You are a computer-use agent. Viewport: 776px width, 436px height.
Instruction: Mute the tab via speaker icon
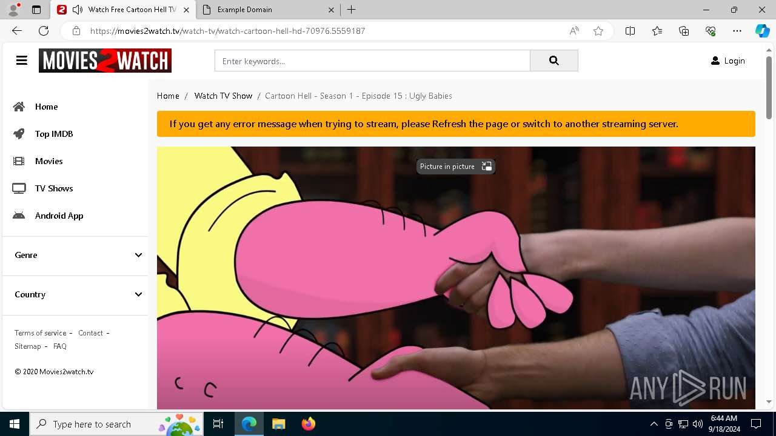(x=77, y=10)
